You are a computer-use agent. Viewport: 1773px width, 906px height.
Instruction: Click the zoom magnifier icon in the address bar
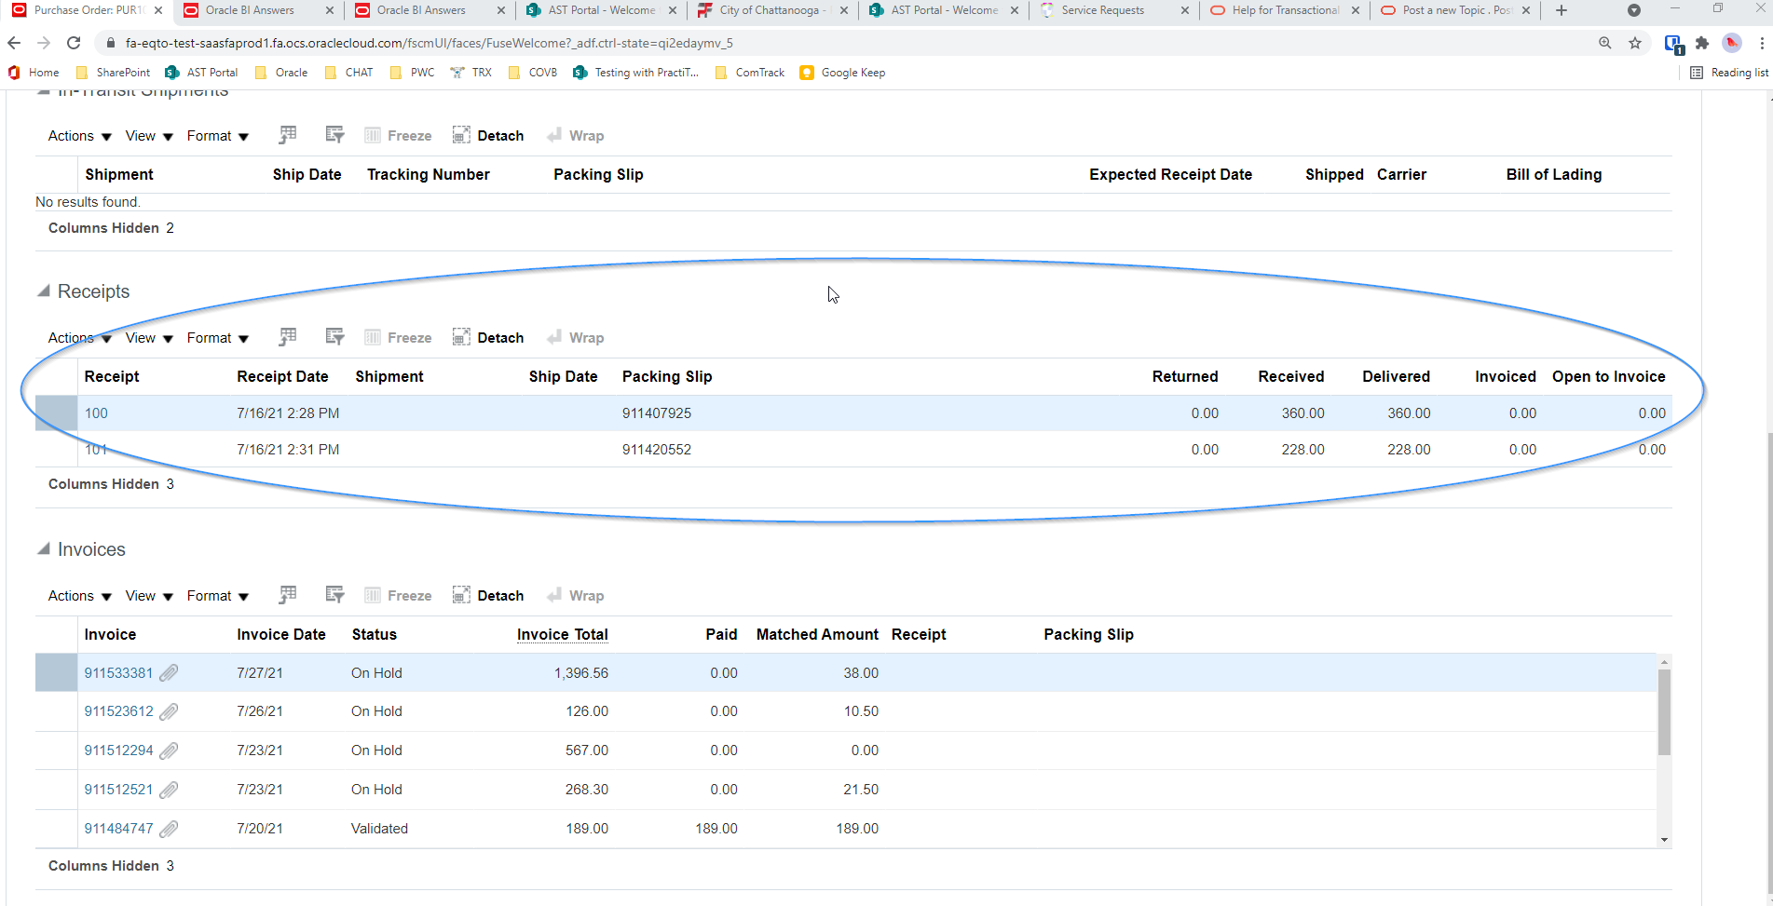pos(1605,43)
